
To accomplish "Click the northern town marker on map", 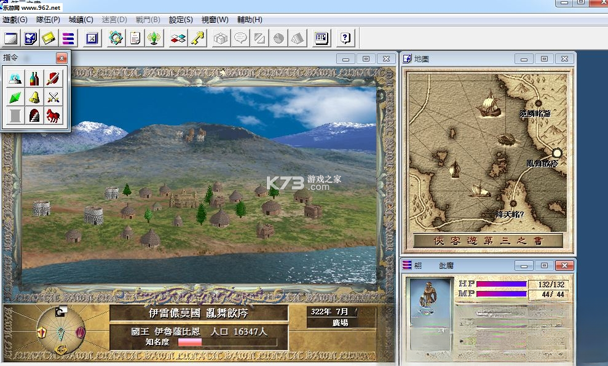I will click(x=538, y=103).
